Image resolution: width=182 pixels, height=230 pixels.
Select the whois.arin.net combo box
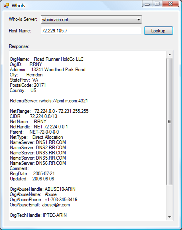click(91, 20)
